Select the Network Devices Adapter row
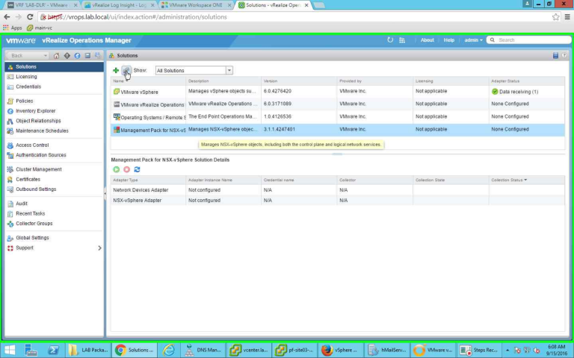Screen dimensions: 574x358 pos(338,190)
